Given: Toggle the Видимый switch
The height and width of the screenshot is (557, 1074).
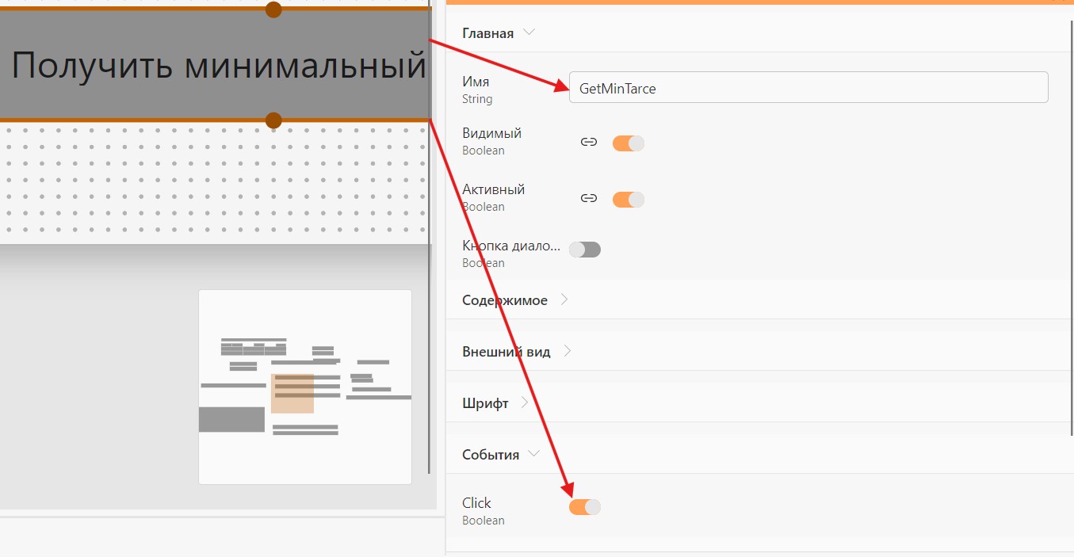Looking at the screenshot, I should 629,143.
